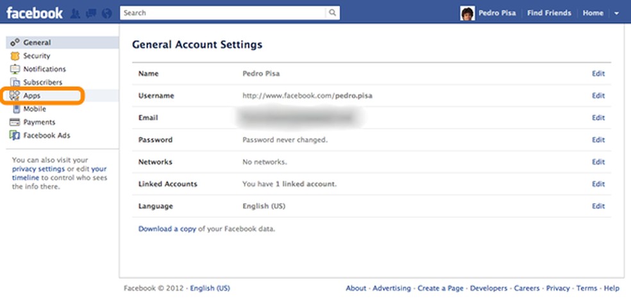Click 'No networks.' text
The width and height of the screenshot is (631, 299).
tap(265, 162)
